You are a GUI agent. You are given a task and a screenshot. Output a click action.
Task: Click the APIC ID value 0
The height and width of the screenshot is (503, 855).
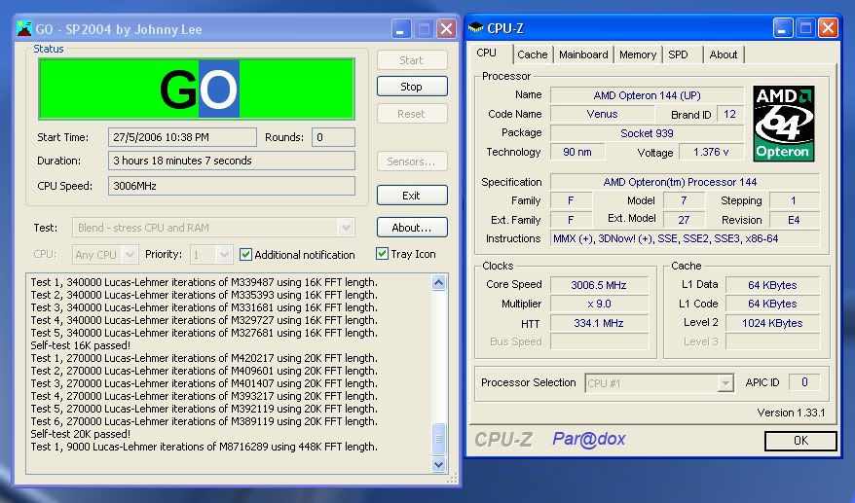pos(804,382)
